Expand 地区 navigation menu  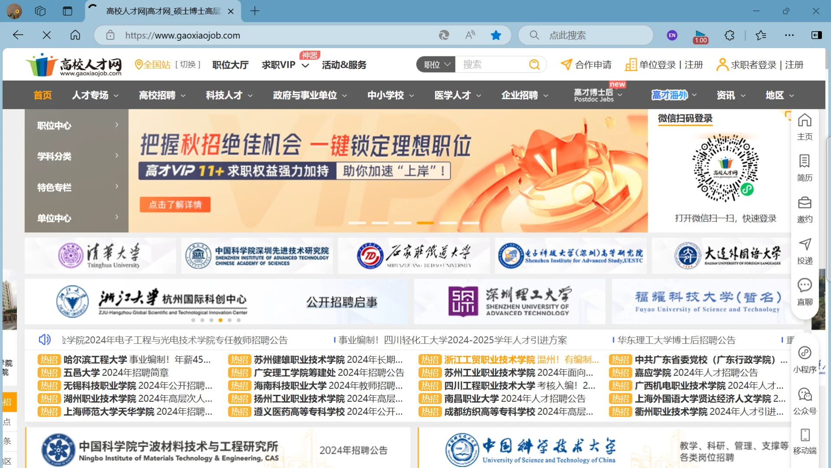[x=780, y=95]
